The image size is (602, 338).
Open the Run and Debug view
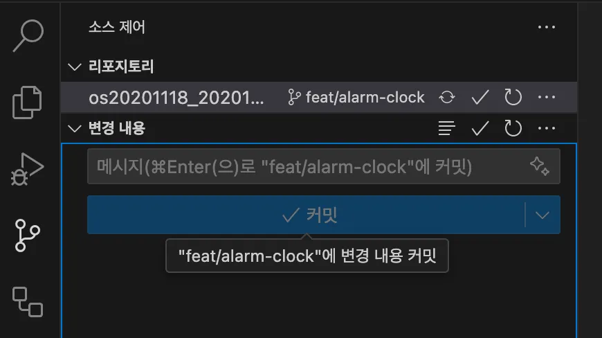tap(27, 169)
